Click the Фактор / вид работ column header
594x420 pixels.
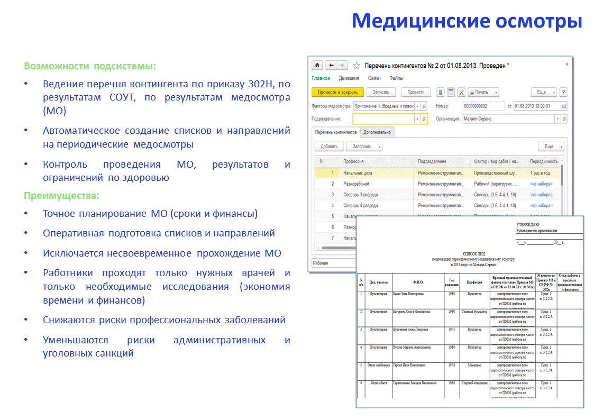(x=497, y=161)
